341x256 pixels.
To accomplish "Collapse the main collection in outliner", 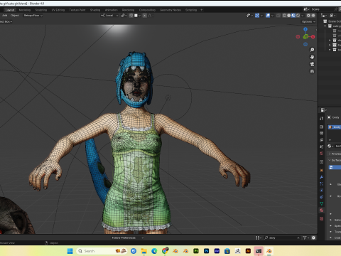I will point(325,26).
